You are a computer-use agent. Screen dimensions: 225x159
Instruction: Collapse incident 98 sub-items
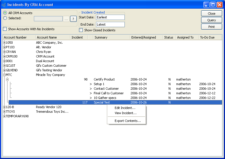tap(7, 79)
